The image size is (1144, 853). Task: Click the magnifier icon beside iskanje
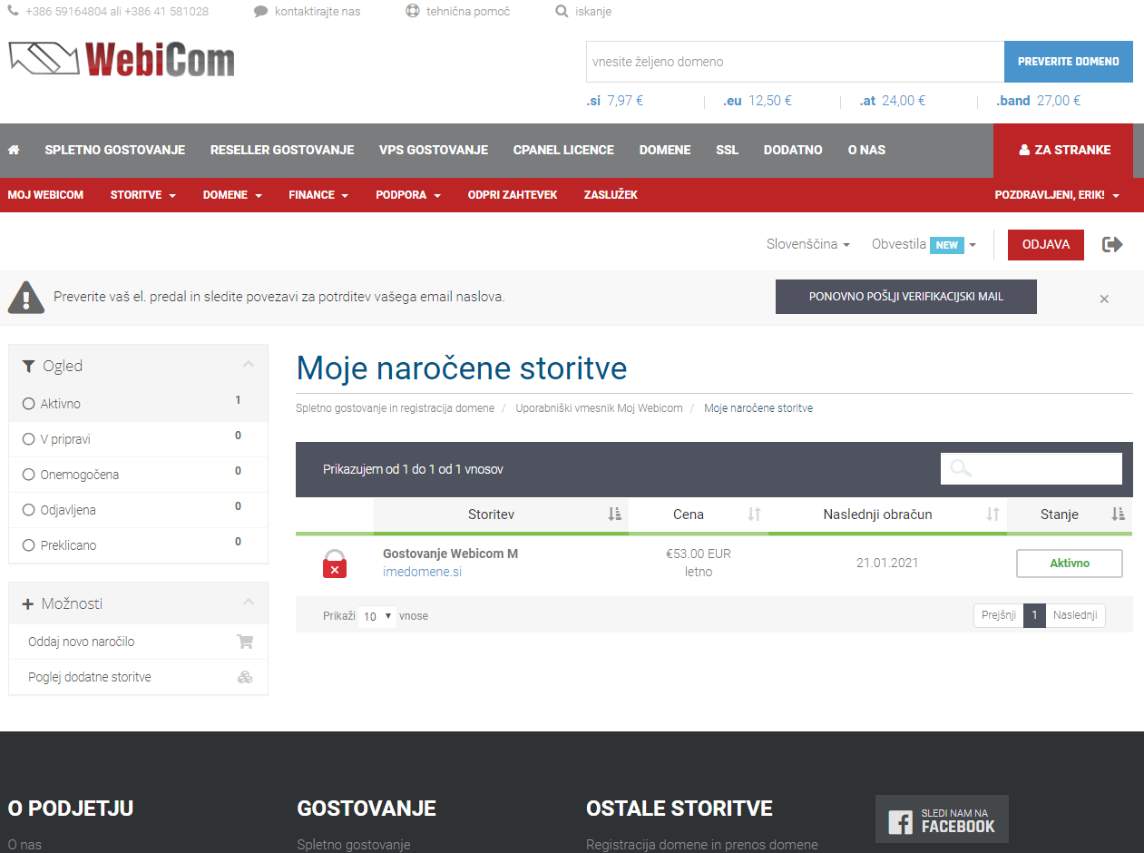pyautogui.click(x=562, y=12)
